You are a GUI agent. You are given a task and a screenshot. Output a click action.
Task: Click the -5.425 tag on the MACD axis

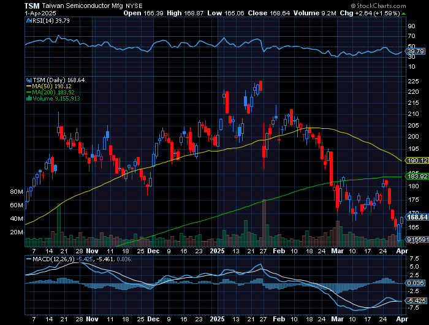416,301
